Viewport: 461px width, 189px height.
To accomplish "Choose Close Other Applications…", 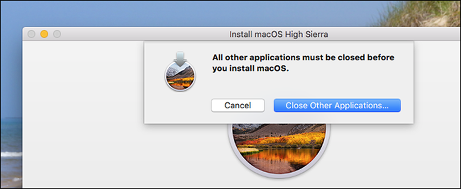I will coord(337,105).
